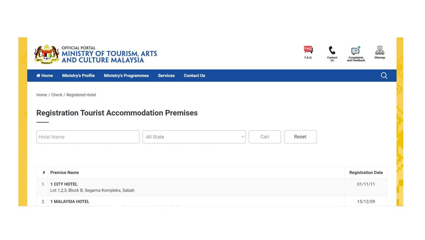Image resolution: width=425 pixels, height=240 pixels.
Task: Select Contact Us in the navigation bar
Action: [194, 76]
